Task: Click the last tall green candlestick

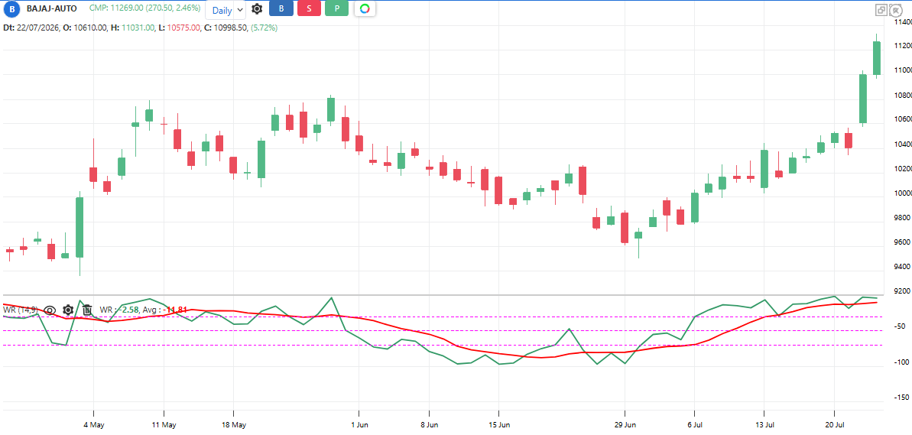Action: click(x=877, y=57)
